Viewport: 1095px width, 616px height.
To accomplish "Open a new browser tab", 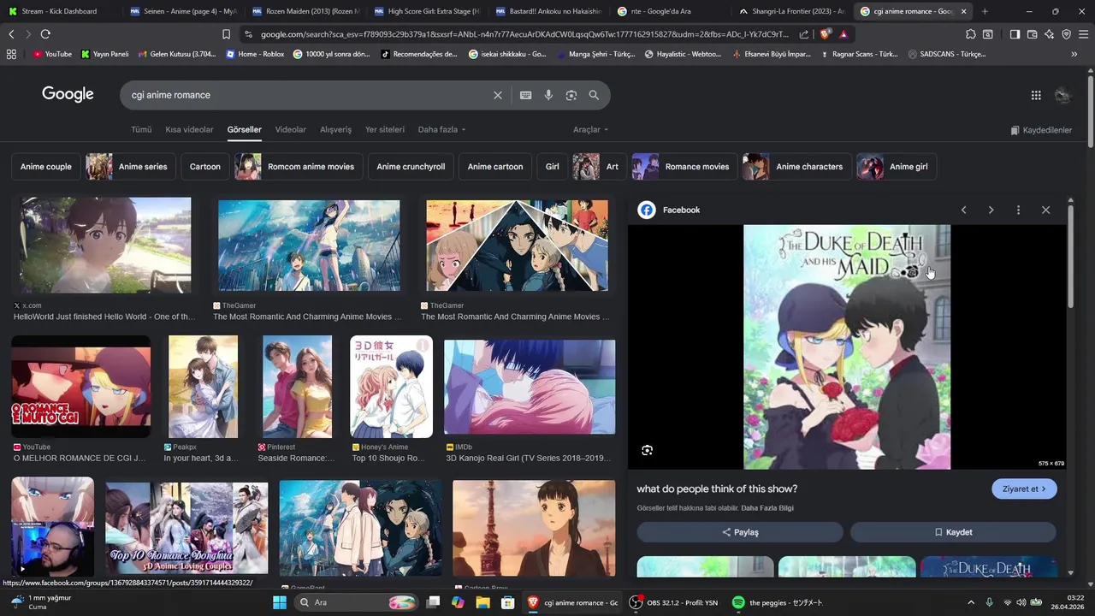I will pyautogui.click(x=985, y=11).
